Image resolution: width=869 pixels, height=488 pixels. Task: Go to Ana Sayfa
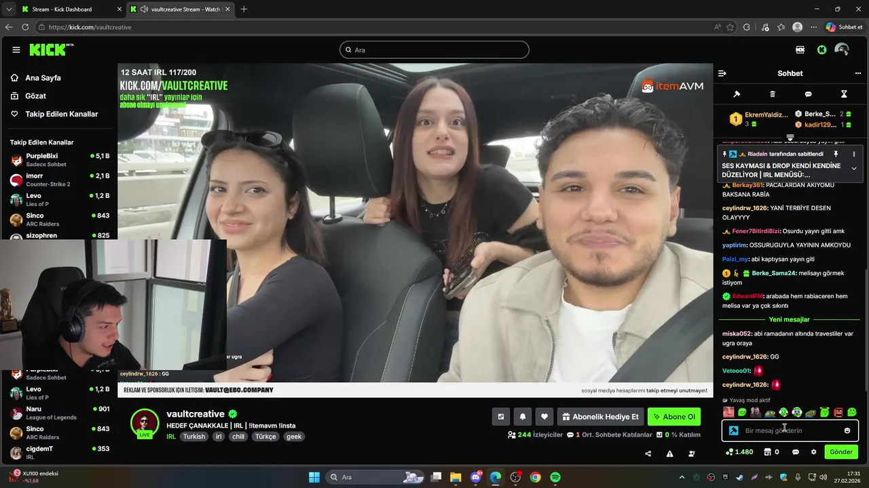coord(43,78)
